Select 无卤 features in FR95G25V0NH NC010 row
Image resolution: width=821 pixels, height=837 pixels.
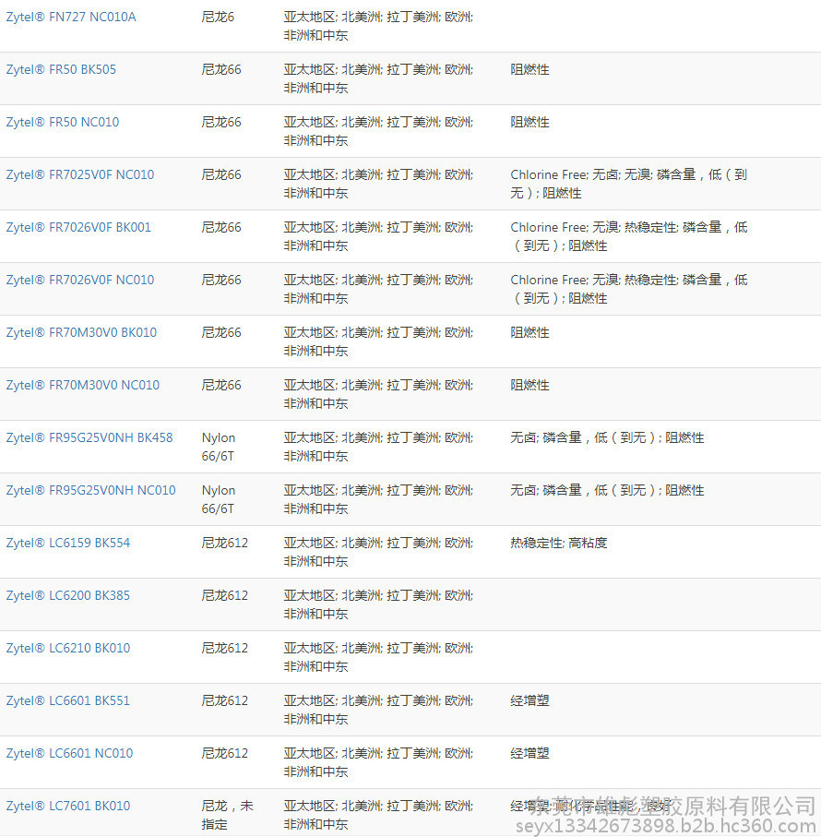(607, 490)
